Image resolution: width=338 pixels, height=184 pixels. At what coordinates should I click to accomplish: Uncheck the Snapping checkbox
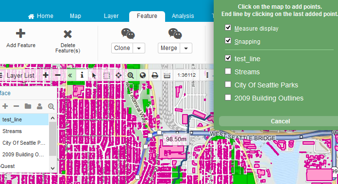pos(228,41)
